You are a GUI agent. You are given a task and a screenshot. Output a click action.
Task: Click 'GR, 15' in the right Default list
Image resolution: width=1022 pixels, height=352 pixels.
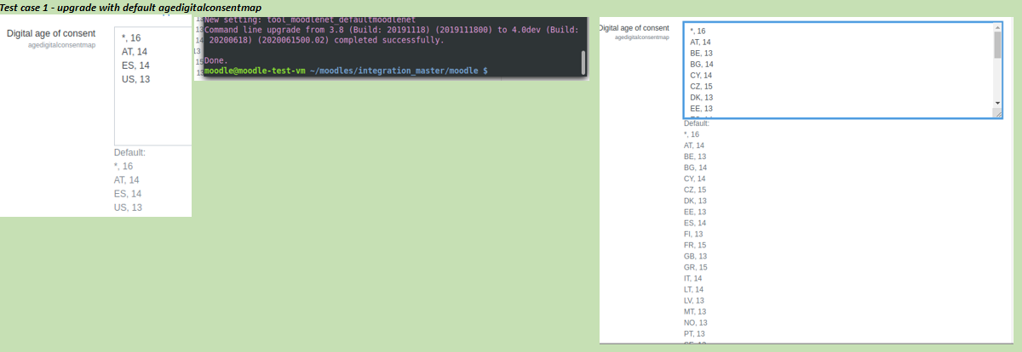coord(696,267)
